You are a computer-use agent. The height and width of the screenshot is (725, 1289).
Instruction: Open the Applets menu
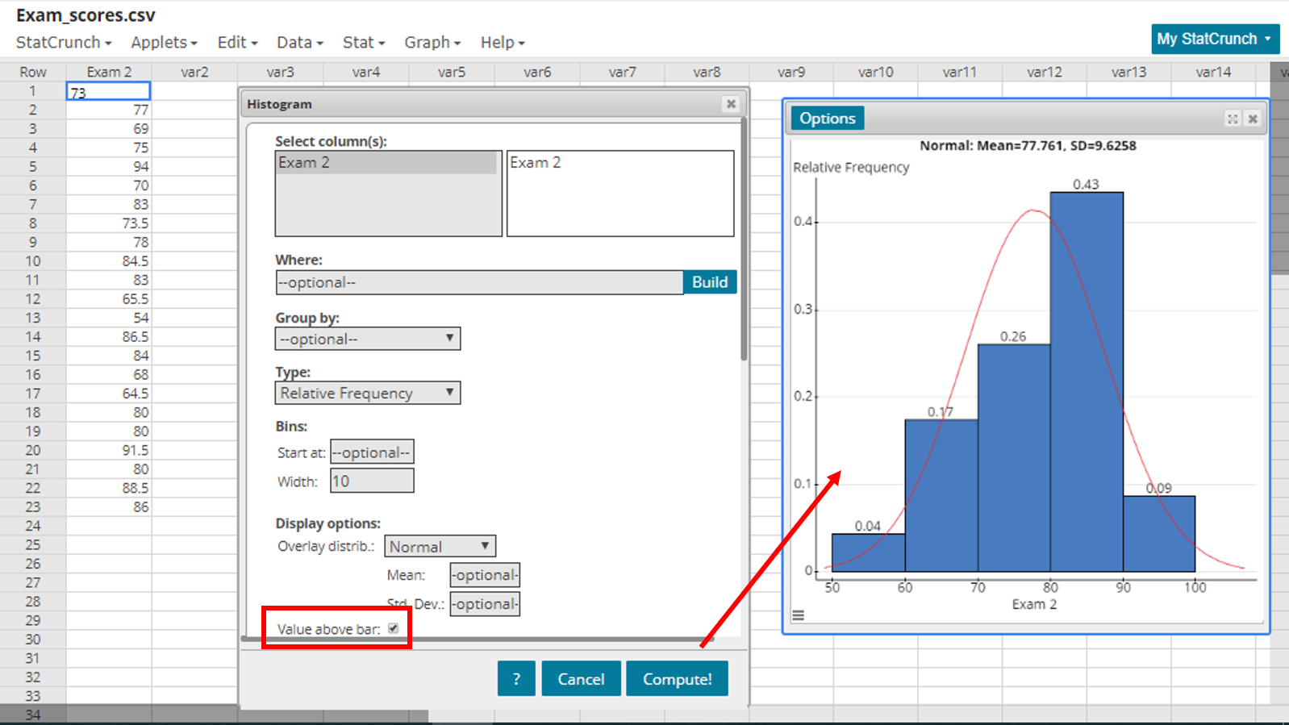click(x=164, y=42)
